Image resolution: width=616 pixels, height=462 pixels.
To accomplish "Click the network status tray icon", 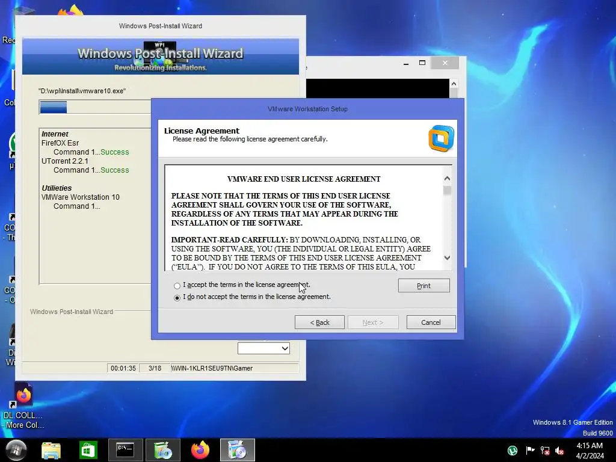I will pyautogui.click(x=545, y=451).
